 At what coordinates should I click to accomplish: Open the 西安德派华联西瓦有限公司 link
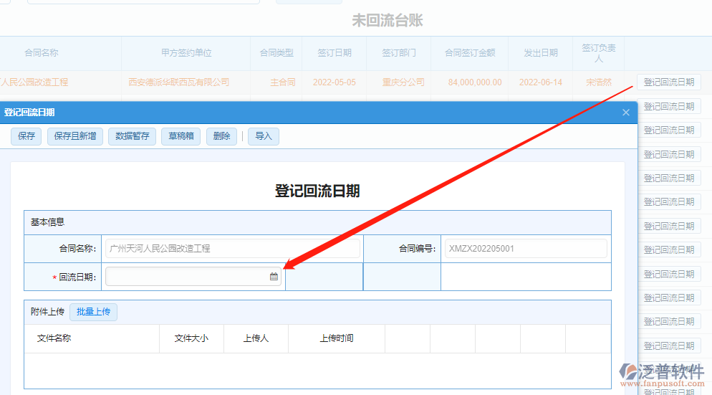coord(179,82)
